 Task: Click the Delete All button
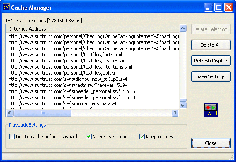211,45
